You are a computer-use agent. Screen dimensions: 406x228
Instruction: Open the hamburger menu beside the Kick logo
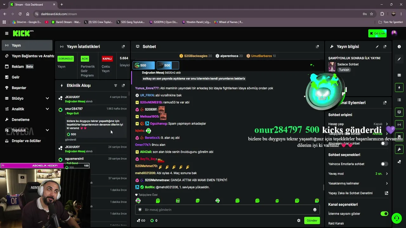(x=7, y=33)
